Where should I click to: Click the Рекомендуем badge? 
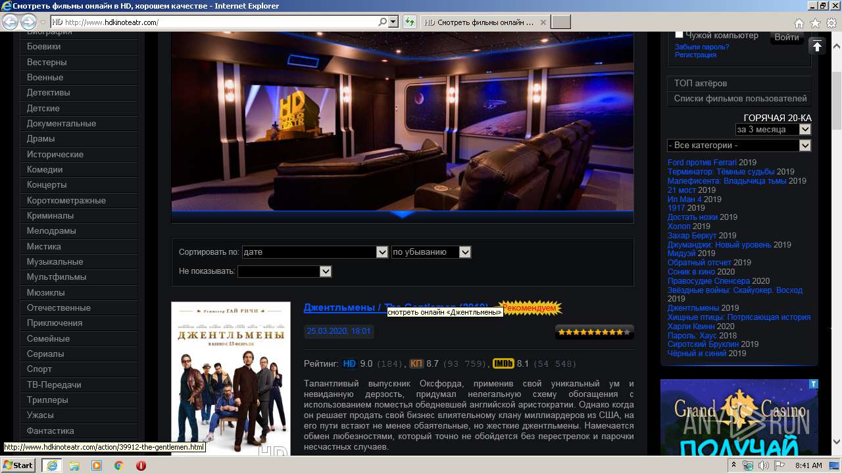click(x=530, y=308)
